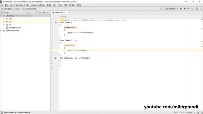The height and width of the screenshot is (114, 203).
Task: Expand the out folder arrow
Action: 4,22
